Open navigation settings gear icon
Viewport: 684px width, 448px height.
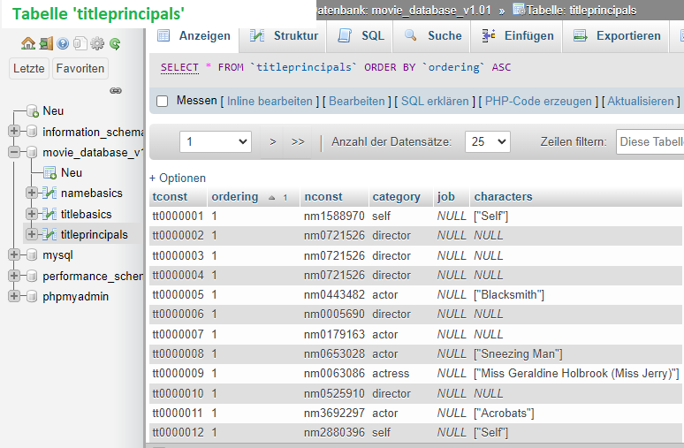pyautogui.click(x=97, y=43)
